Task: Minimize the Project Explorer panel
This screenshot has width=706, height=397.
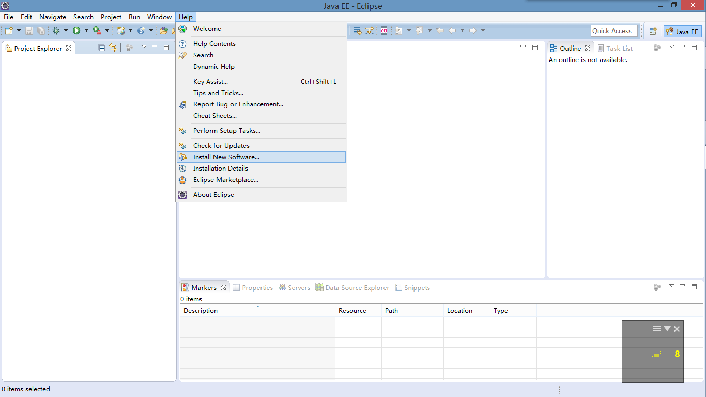Action: (x=155, y=47)
